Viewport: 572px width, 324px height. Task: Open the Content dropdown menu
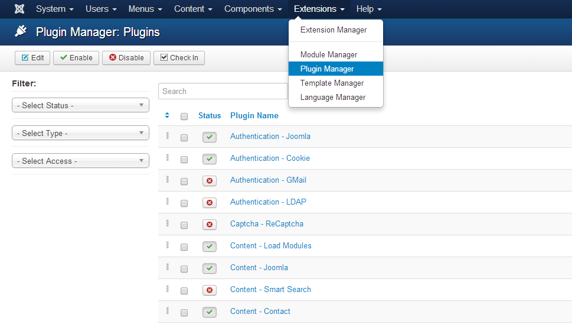tap(193, 9)
